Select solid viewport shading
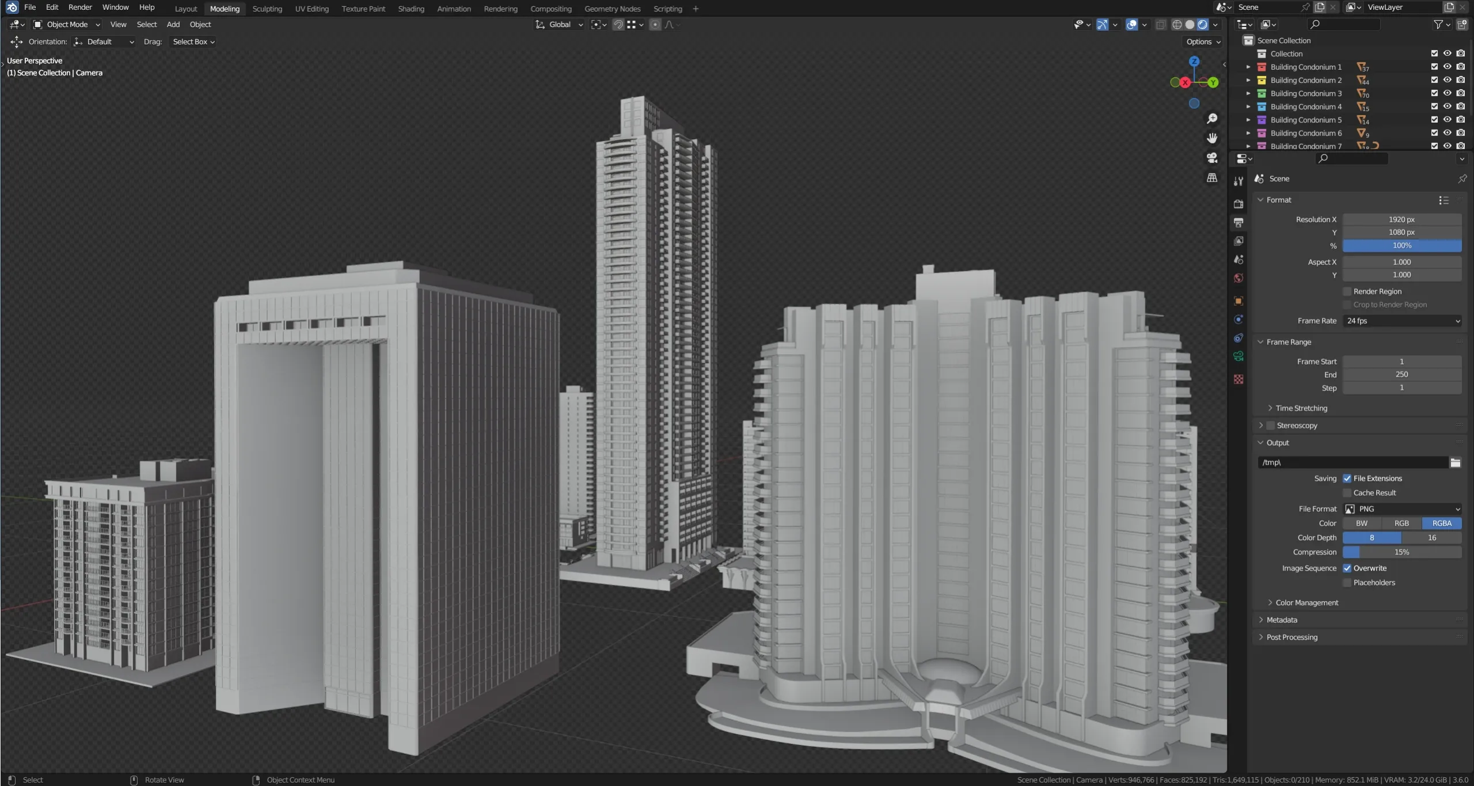 coord(1190,24)
